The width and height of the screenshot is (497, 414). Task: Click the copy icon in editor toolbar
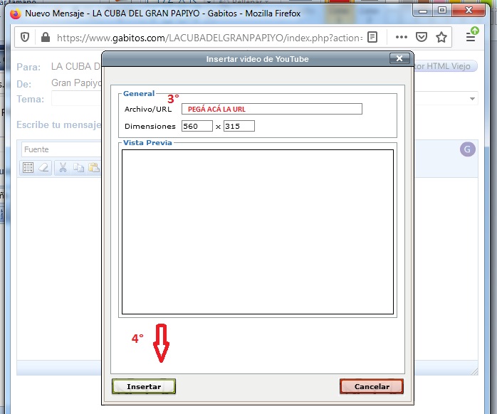point(78,168)
